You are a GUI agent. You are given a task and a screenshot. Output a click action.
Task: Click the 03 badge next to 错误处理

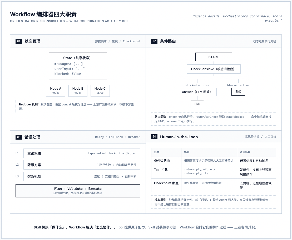(19, 137)
